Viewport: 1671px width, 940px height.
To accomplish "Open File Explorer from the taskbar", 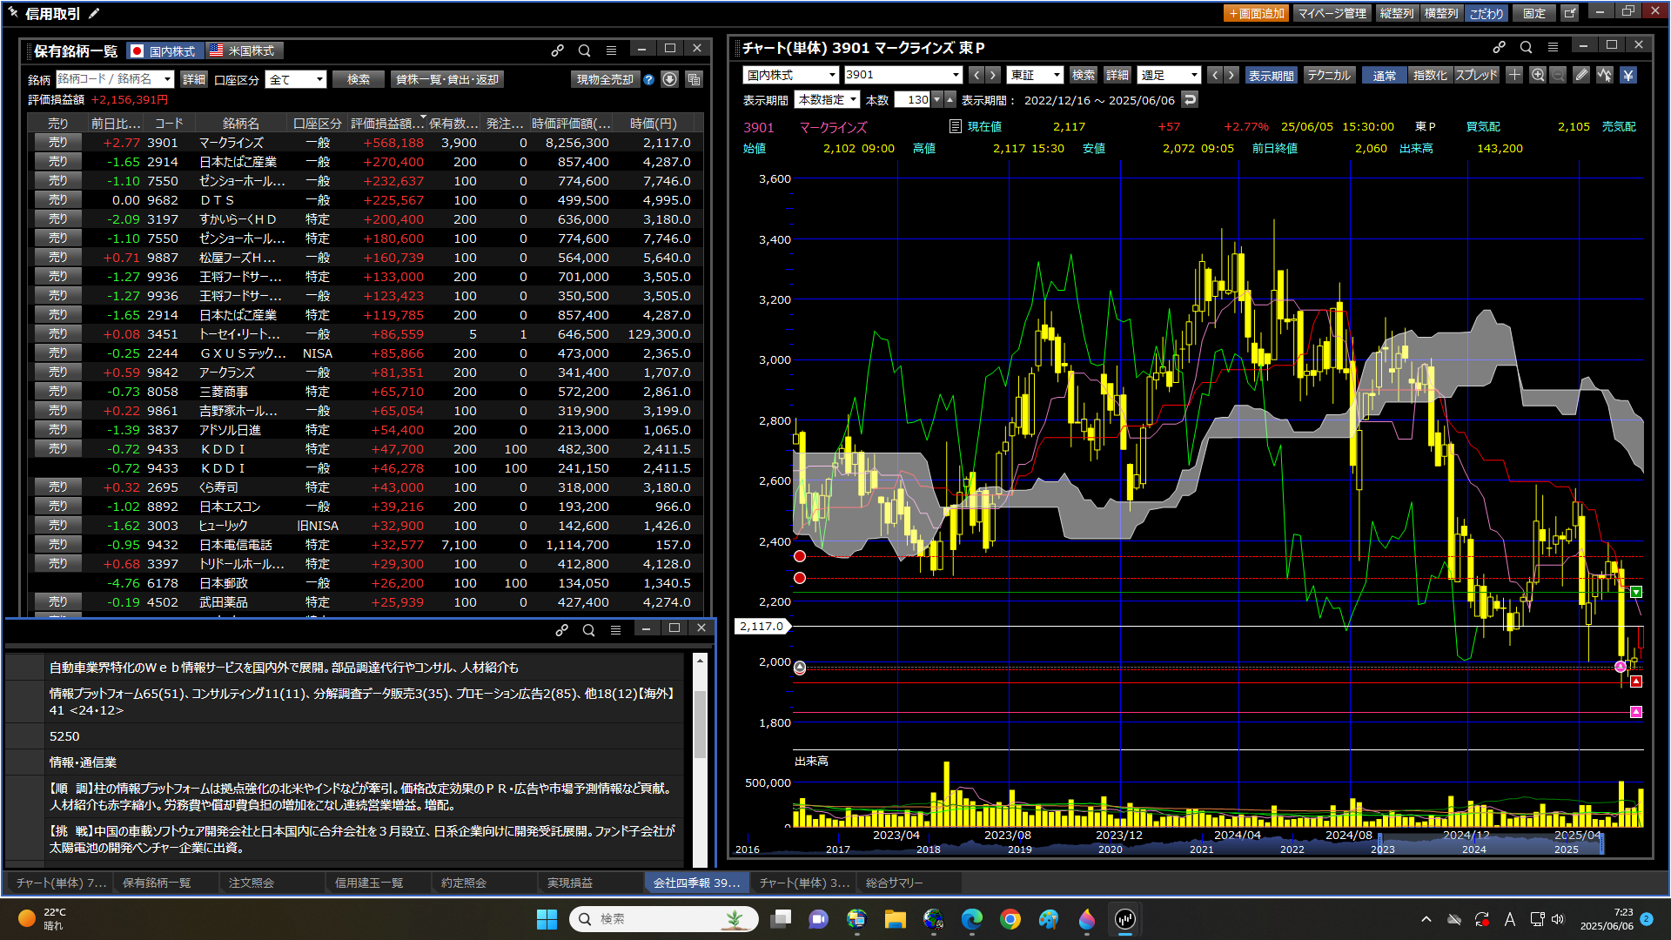I will [895, 919].
